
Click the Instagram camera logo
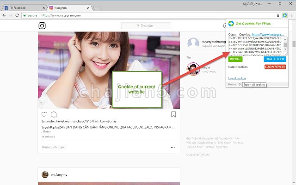(x=42, y=26)
